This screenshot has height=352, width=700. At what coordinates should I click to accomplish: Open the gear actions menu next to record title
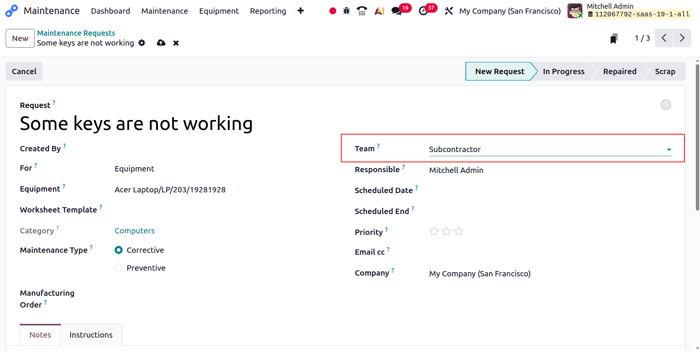(142, 43)
